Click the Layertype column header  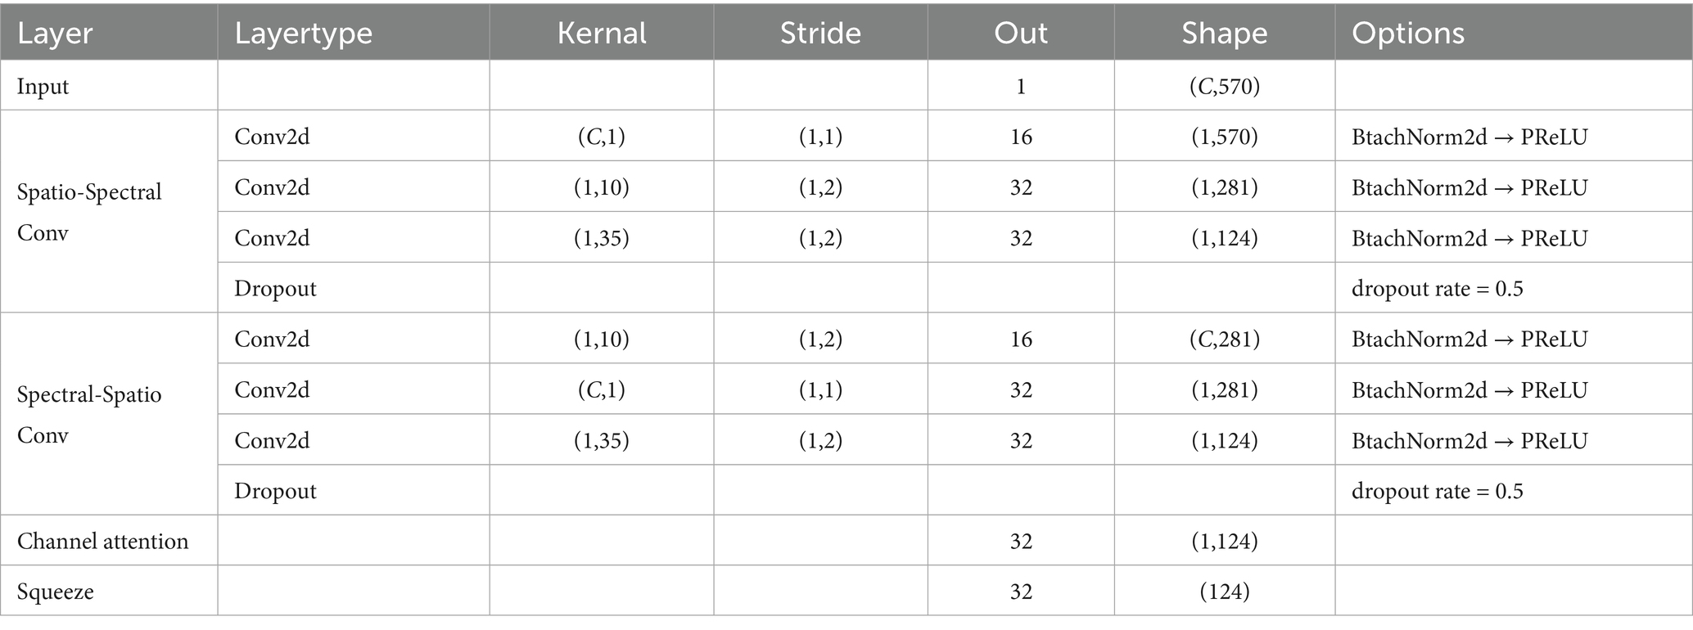[303, 33]
